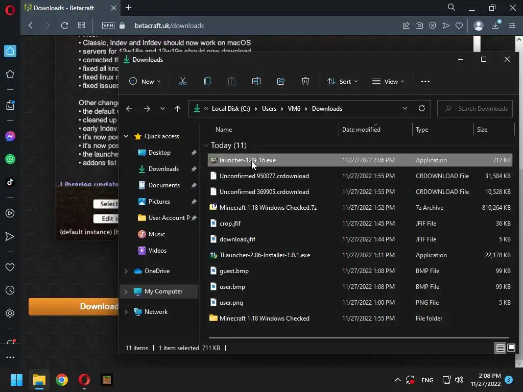This screenshot has height=392, width=523.
Task: Reload the Betacraft page in Opera
Action: pos(64,26)
